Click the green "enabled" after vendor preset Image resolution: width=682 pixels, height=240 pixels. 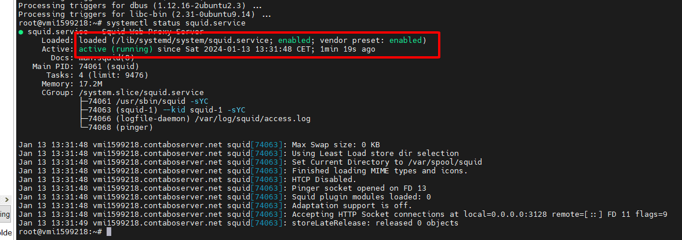pos(406,41)
